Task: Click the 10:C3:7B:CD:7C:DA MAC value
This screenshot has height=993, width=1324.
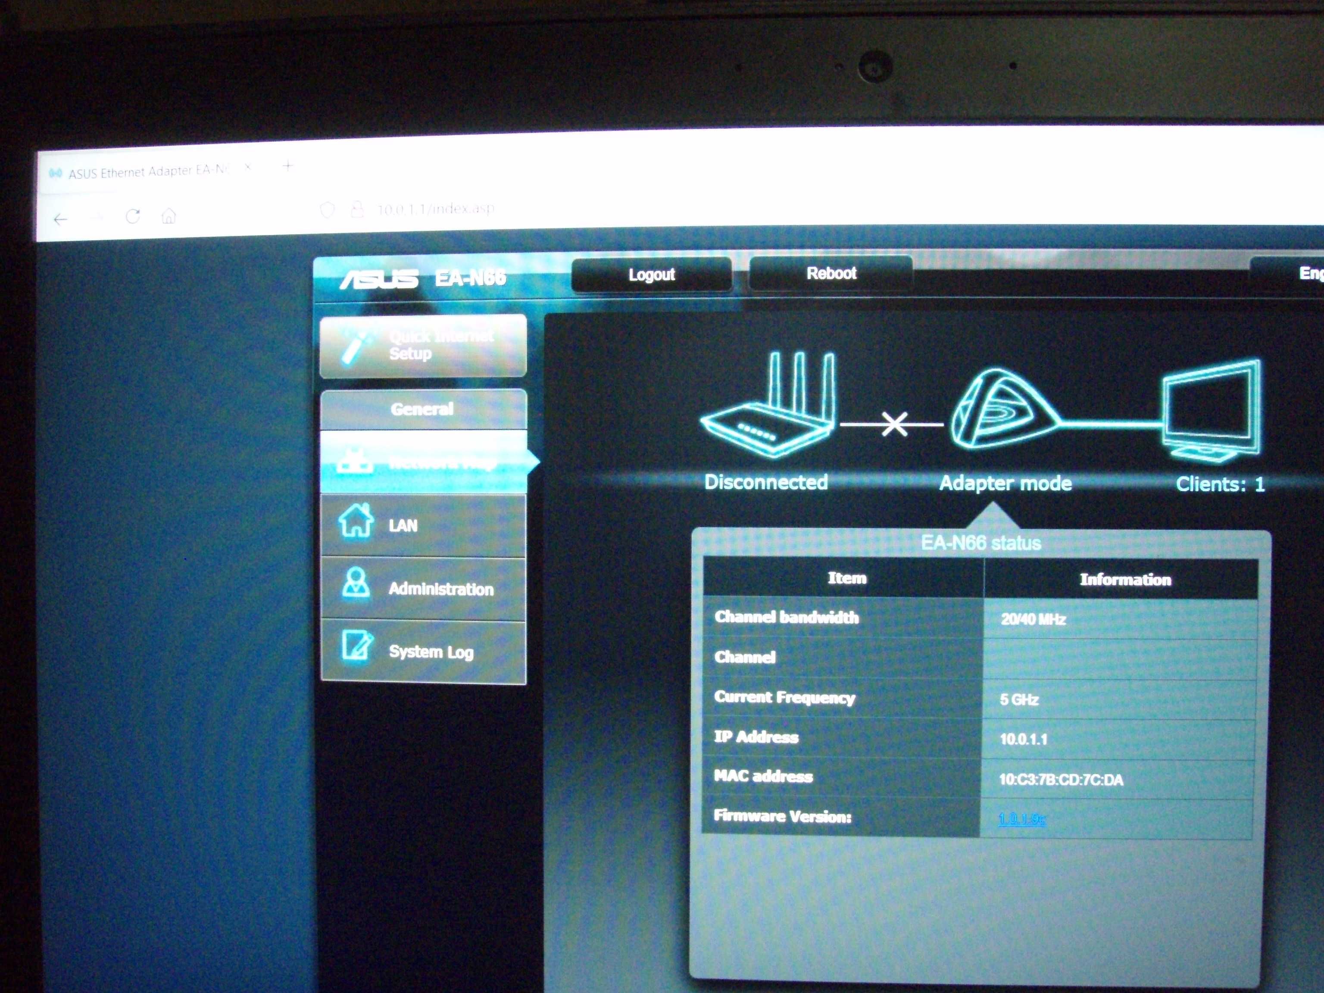Action: click(1061, 780)
